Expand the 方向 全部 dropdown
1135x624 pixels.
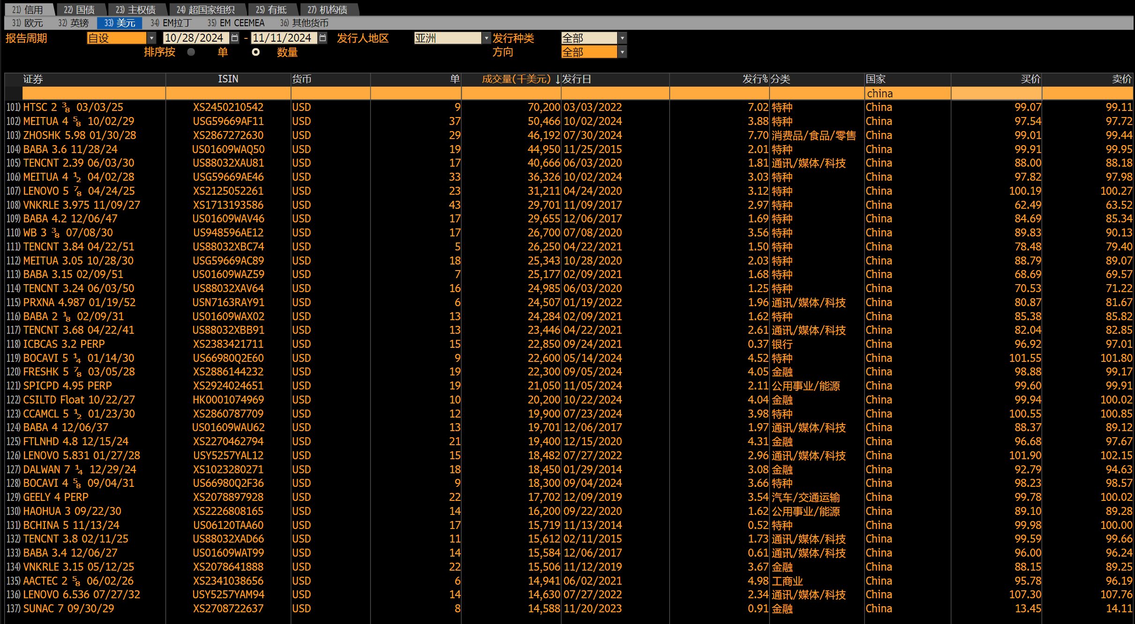point(622,52)
